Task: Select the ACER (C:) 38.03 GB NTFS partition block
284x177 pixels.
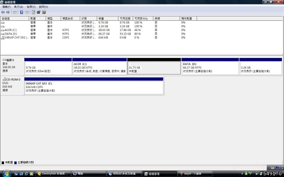Action: (99, 66)
